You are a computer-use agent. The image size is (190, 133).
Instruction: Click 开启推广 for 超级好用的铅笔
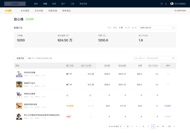pos(168,106)
